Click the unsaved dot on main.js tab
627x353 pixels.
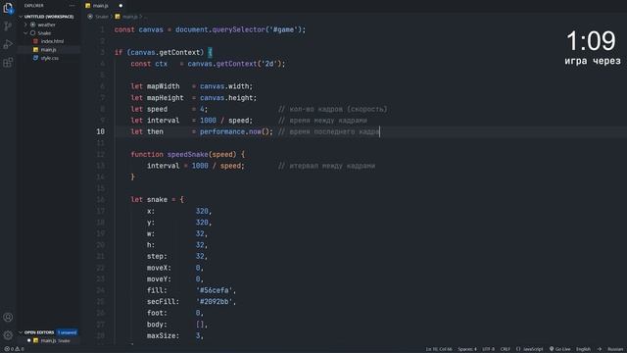(x=121, y=6)
